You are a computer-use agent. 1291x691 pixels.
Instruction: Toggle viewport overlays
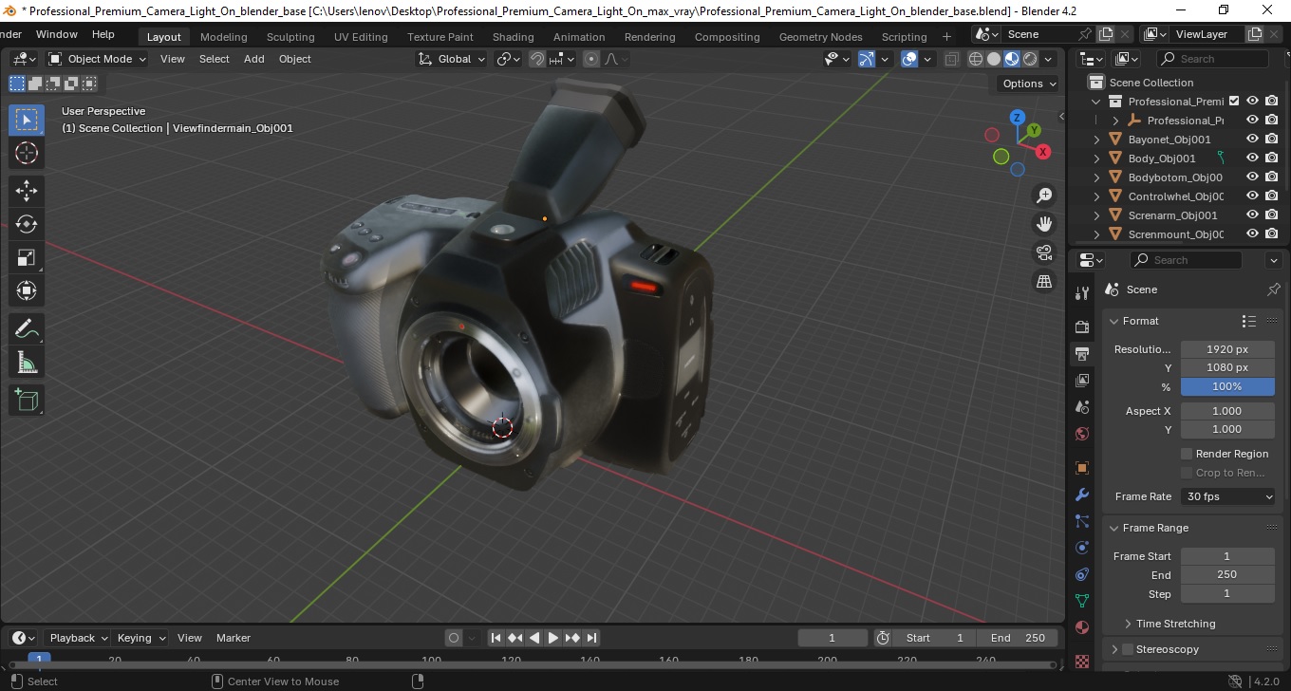click(909, 59)
